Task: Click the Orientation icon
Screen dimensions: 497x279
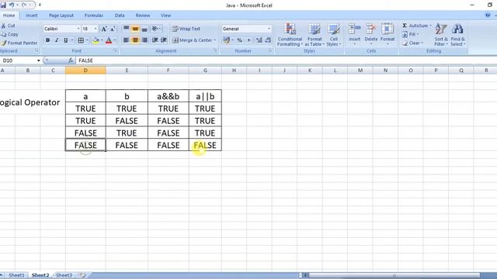Action: tap(155, 29)
